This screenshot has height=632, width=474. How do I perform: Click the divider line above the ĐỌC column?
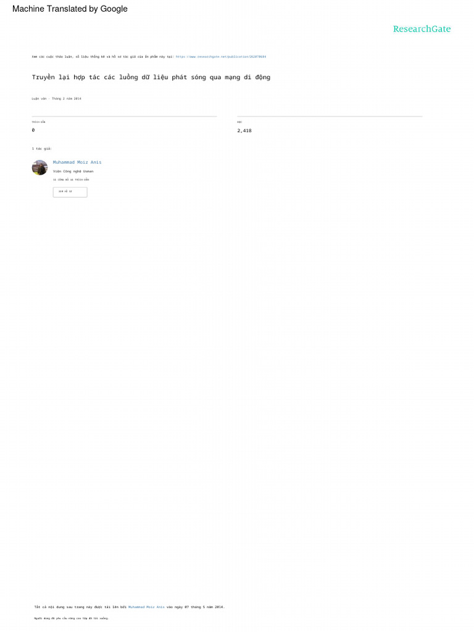[330, 117]
